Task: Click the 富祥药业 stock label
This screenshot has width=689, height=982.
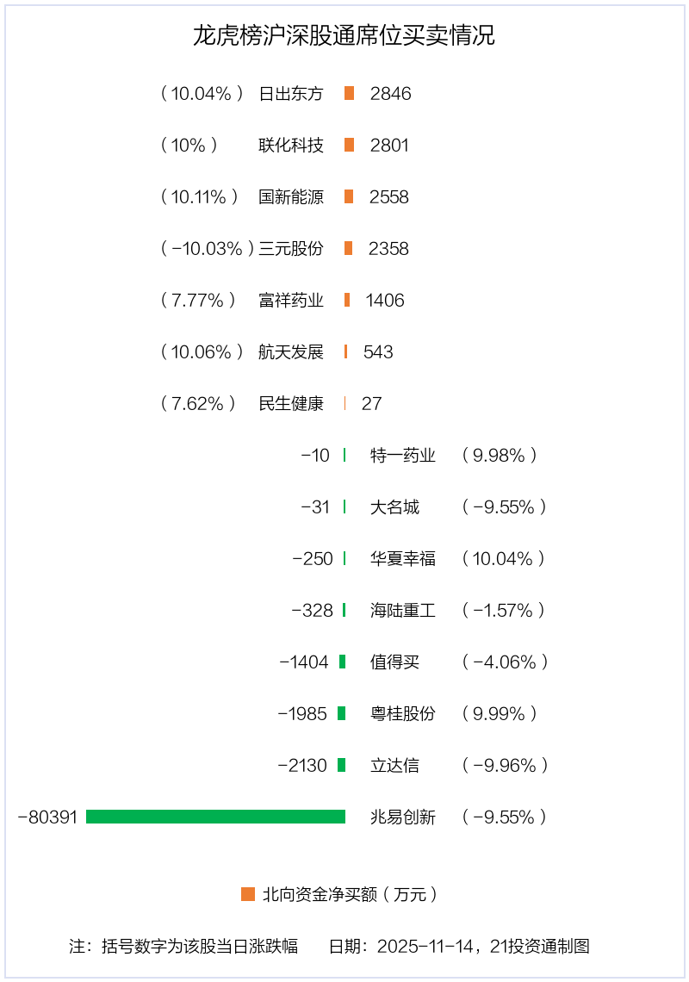Action: point(291,300)
